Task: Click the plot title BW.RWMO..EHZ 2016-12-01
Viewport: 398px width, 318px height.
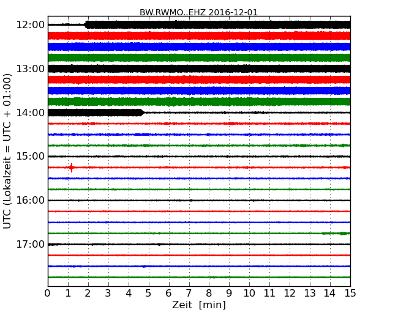Action: [x=198, y=12]
